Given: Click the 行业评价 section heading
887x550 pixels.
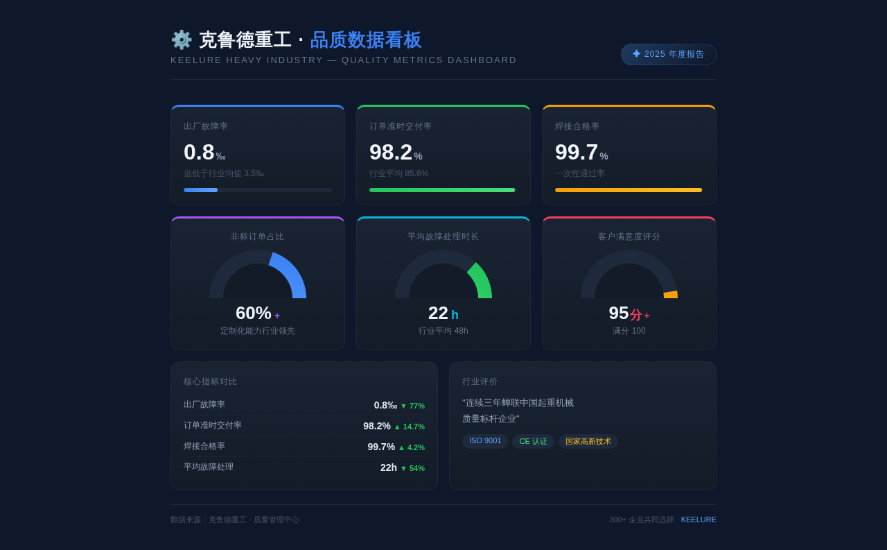Looking at the screenshot, I should (480, 381).
